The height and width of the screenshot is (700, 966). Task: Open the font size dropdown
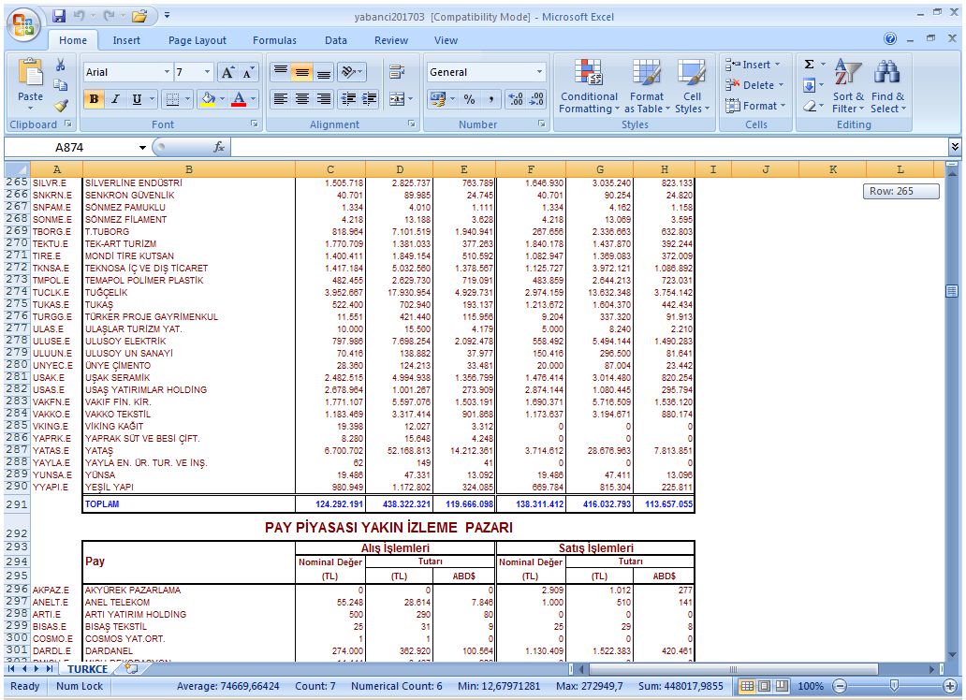(207, 72)
